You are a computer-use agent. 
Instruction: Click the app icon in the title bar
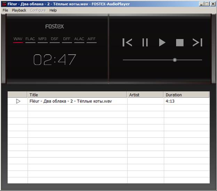click(4, 4)
